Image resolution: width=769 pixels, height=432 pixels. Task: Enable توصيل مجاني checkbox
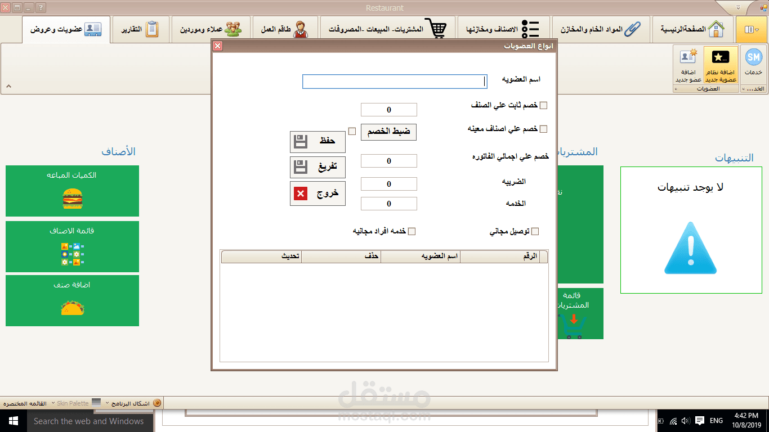tap(535, 231)
